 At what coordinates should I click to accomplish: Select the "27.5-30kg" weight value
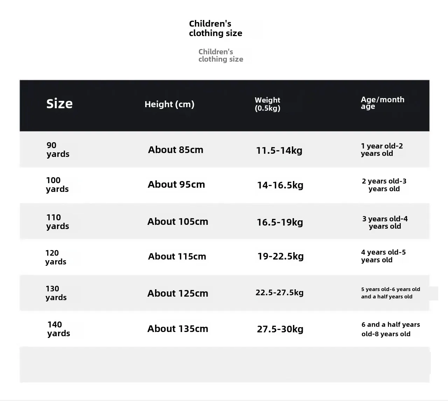[280, 329]
